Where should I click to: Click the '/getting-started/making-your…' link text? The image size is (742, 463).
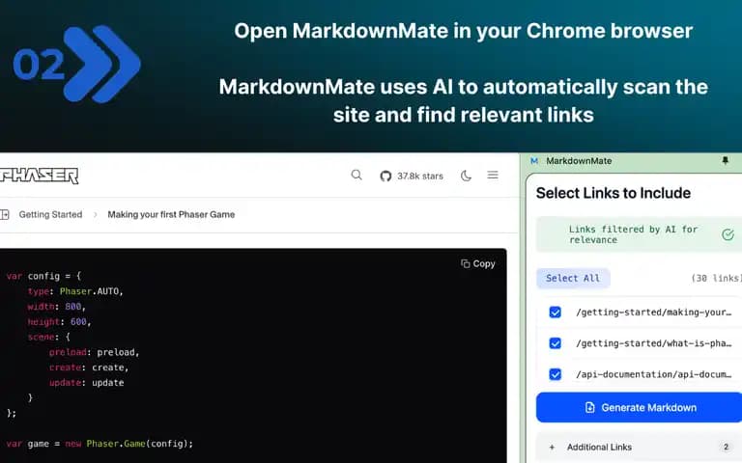(653, 313)
